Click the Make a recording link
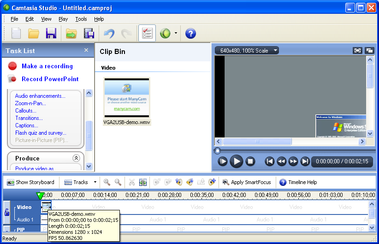 47,66
